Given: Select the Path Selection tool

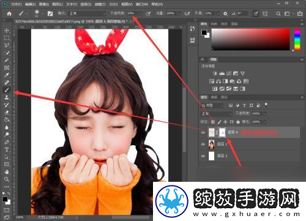Looking at the screenshot, I should pos(7,157).
